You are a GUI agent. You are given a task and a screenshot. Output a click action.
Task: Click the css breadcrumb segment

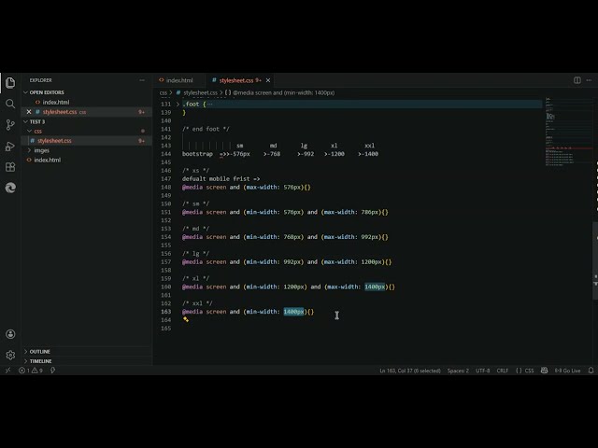tap(164, 92)
